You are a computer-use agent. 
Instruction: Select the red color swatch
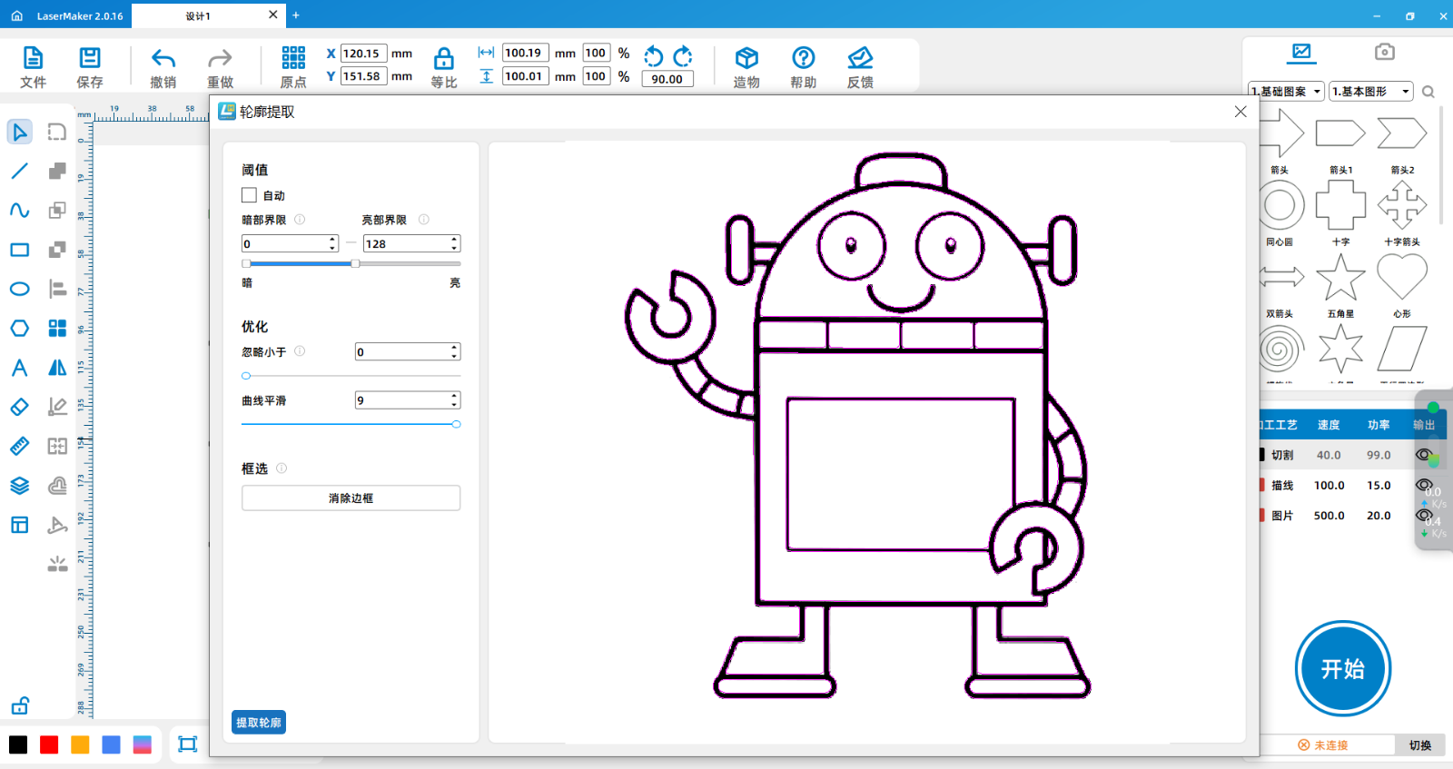49,745
